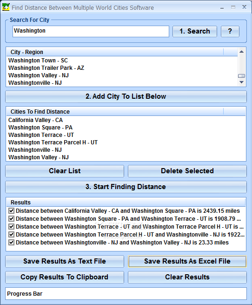This screenshot has height=305, width=252.
Task: Uncheck Washingtonville to Washington Valley result
Action: (x=11, y=243)
